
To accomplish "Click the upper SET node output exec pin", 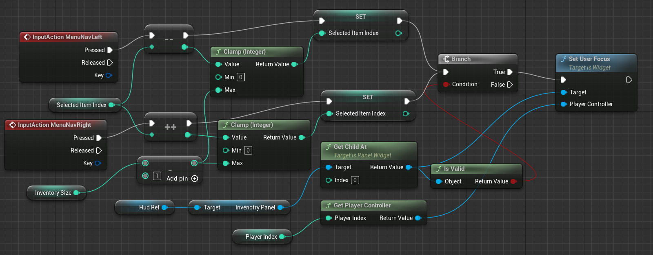I will coord(400,21).
